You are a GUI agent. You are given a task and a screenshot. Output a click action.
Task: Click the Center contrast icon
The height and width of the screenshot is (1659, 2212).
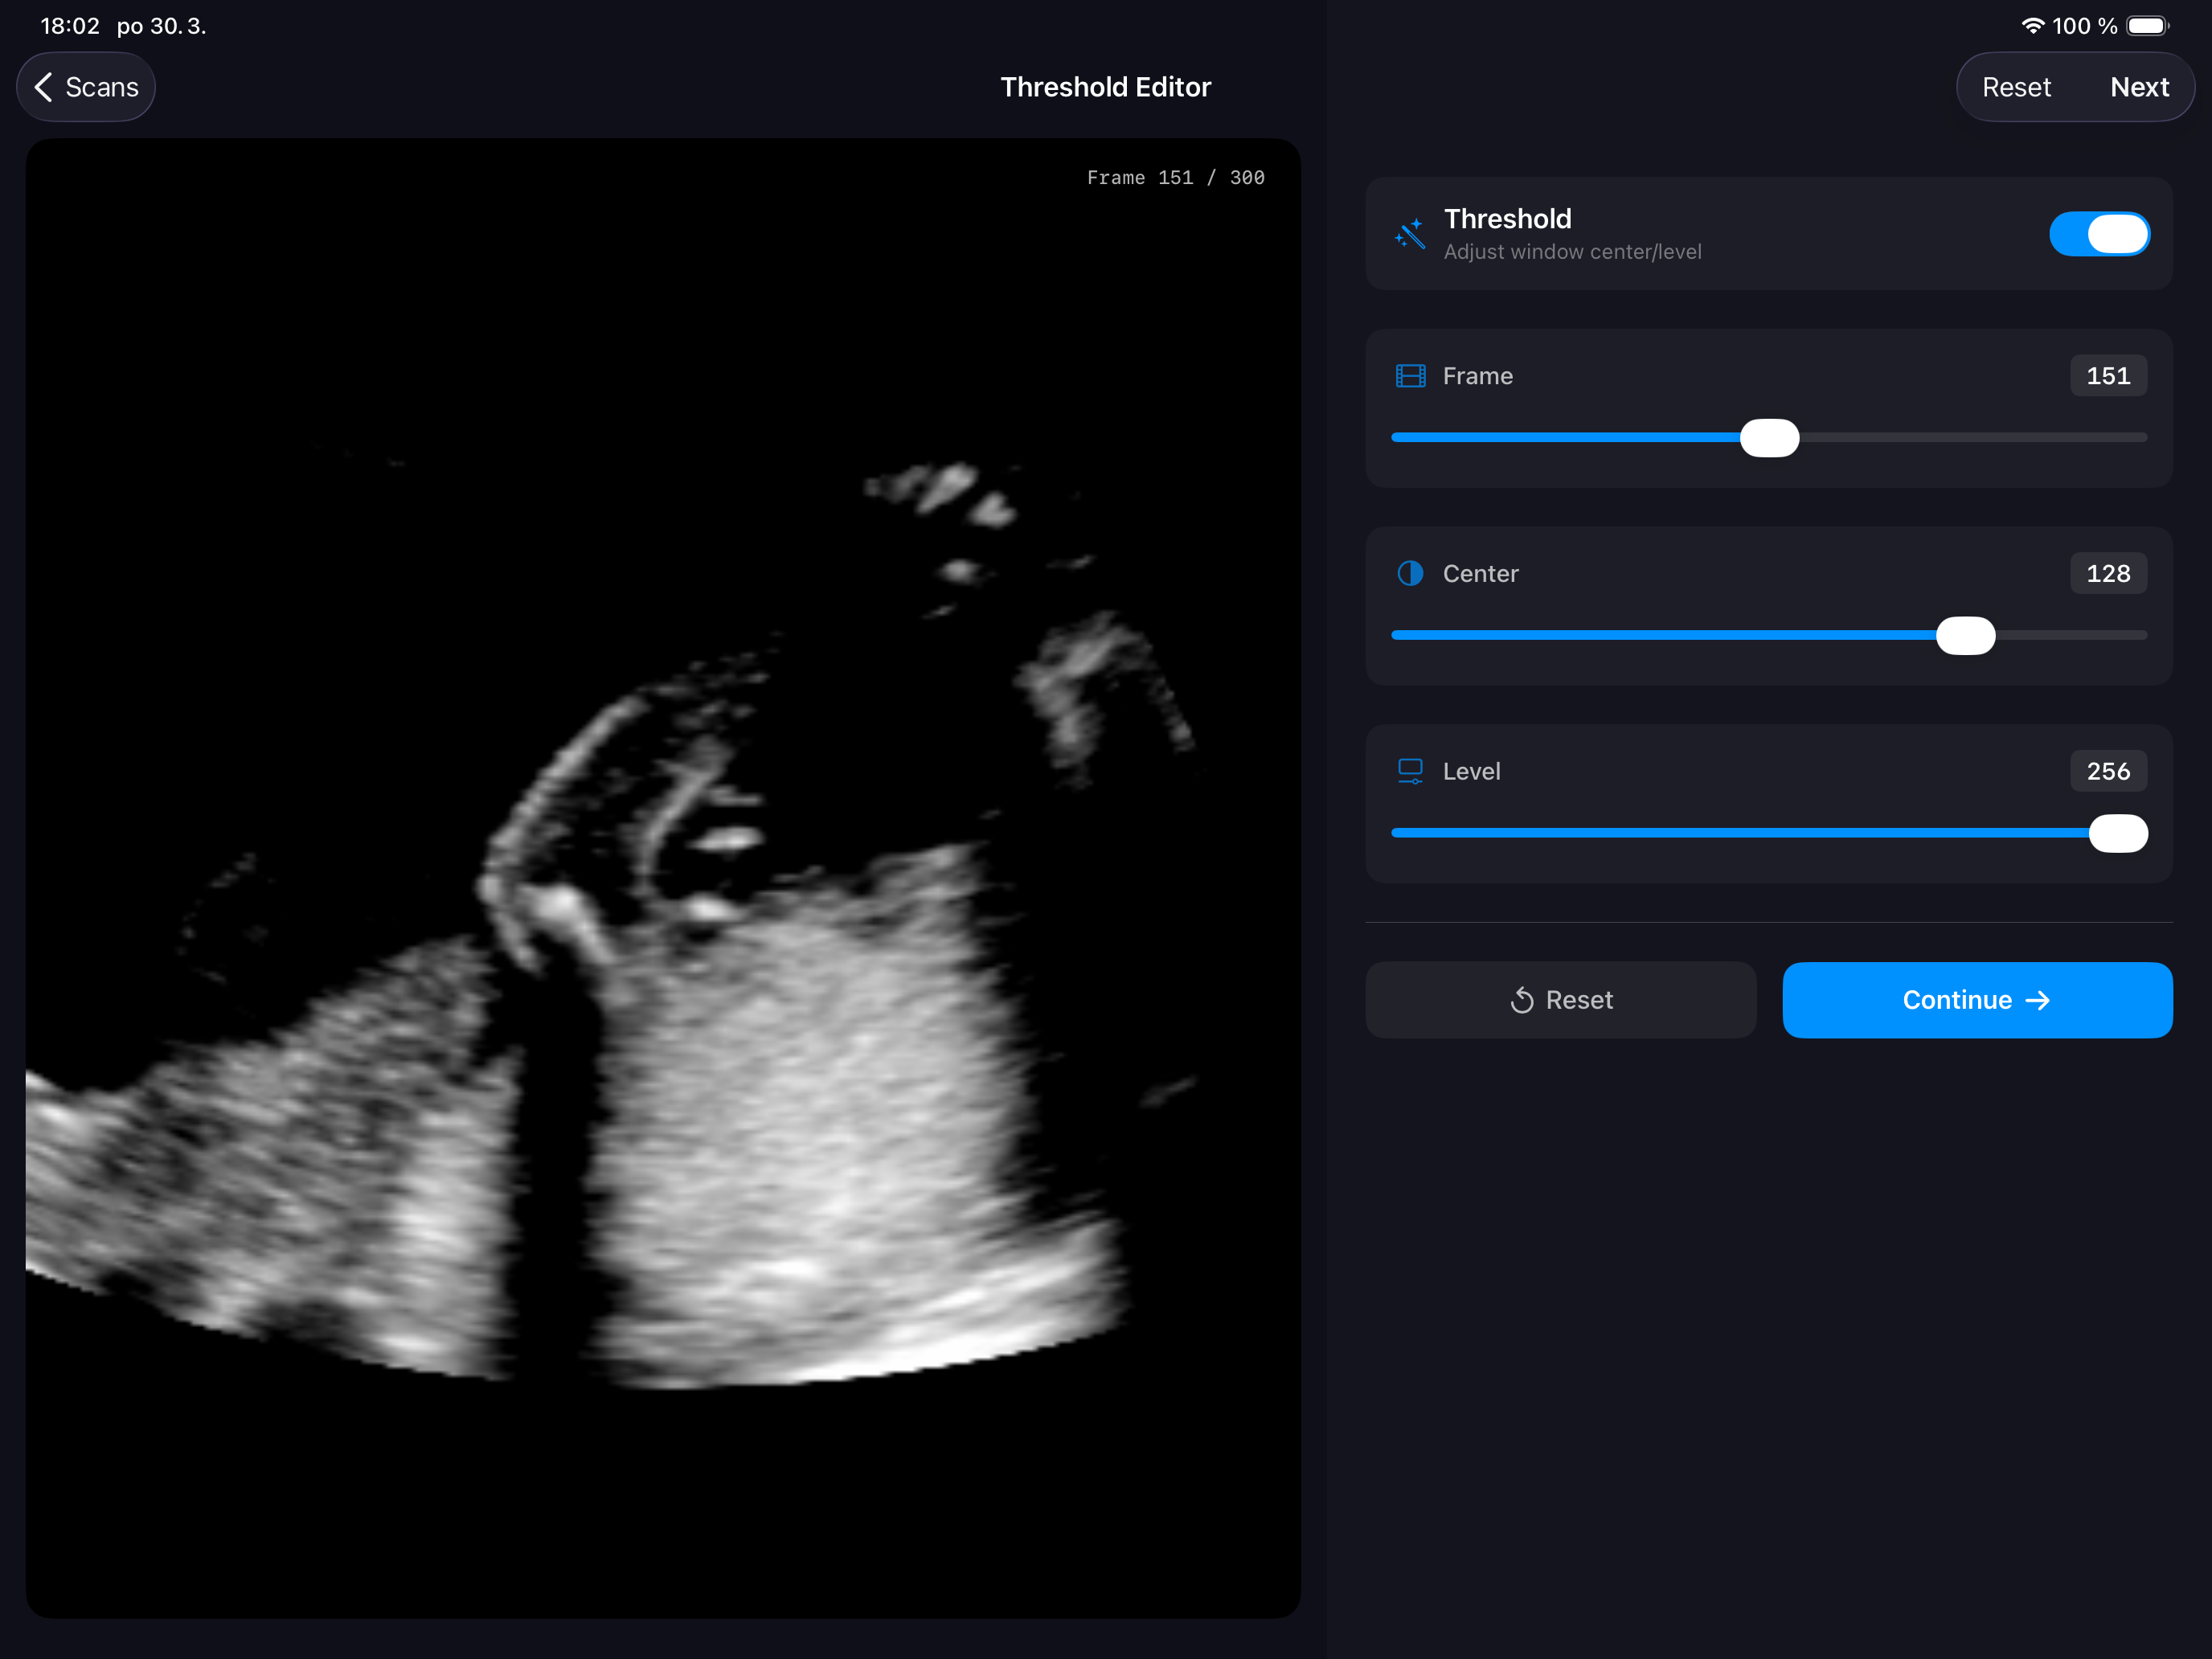(x=1410, y=573)
